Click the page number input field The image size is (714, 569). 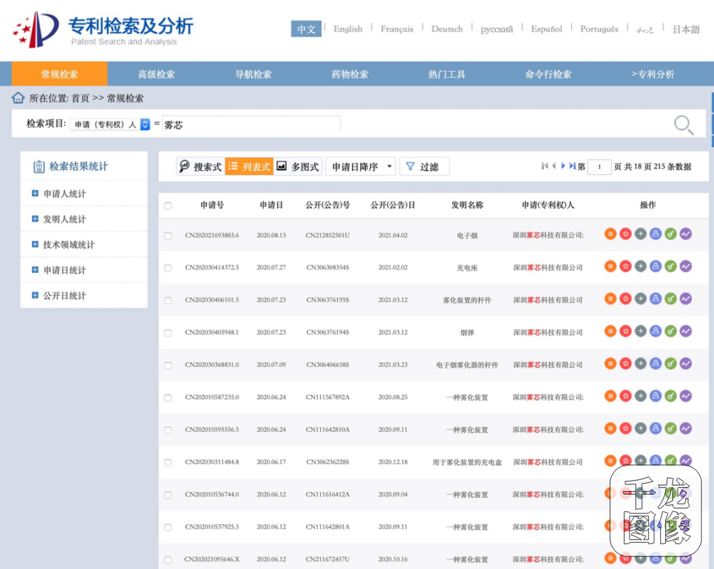(598, 166)
